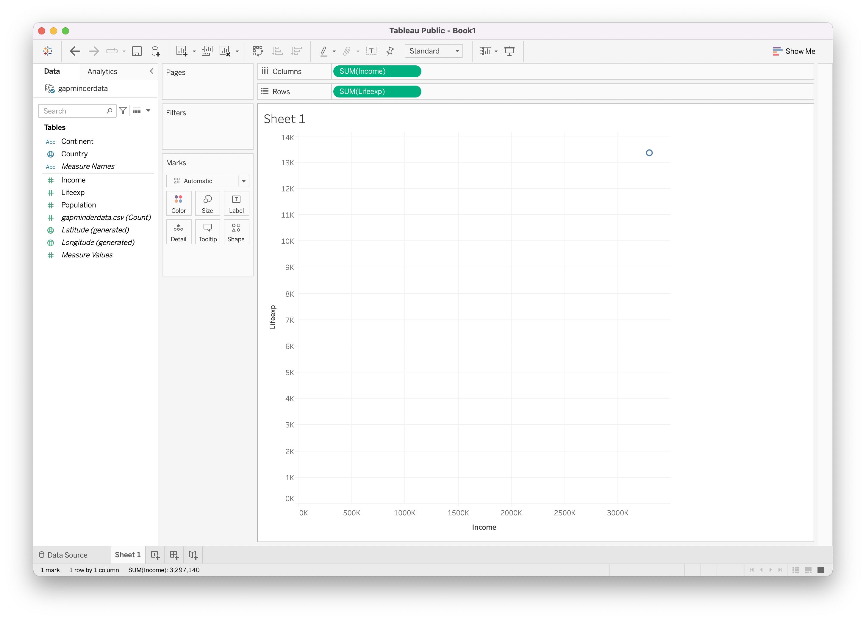Click the Show Me button
The width and height of the screenshot is (866, 620).
796,51
